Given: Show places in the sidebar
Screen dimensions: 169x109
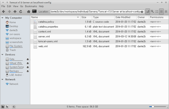Looking at the screenshot, I should click(x=3, y=107).
